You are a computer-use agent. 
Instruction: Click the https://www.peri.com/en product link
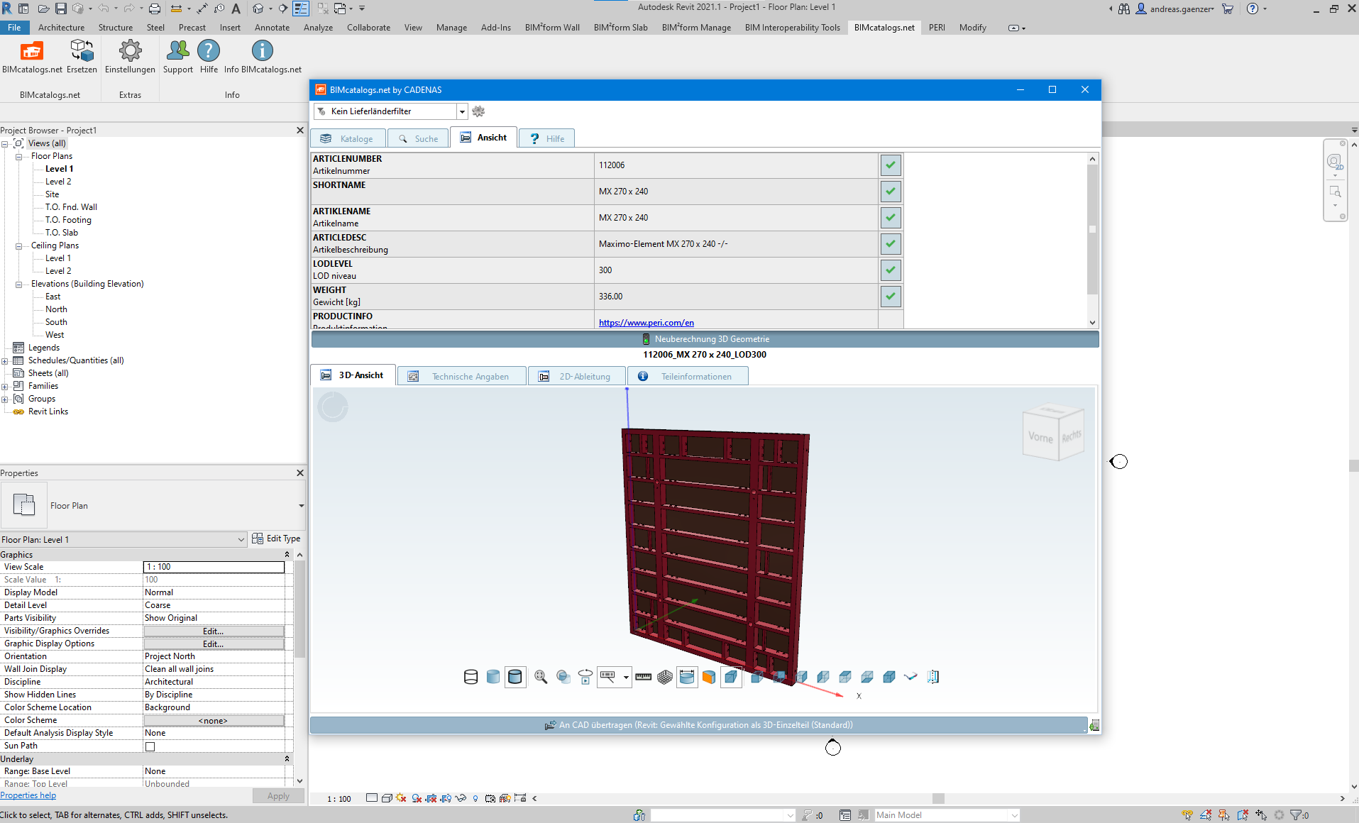tap(646, 322)
